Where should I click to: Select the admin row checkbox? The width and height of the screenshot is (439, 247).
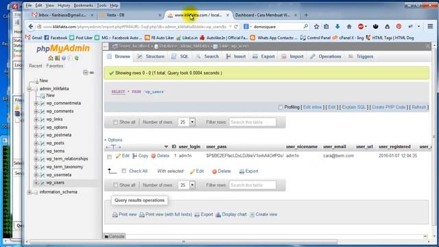(x=110, y=157)
